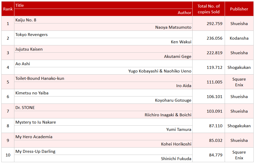Viewport: 255px width, 164px height.
Task: Click the Total No. of copies Sold header
Action: tap(208, 9)
